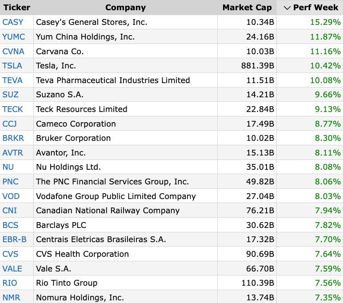Click Tesla's 10.42% weekly performance value
This screenshot has width=343, height=303.
point(325,66)
